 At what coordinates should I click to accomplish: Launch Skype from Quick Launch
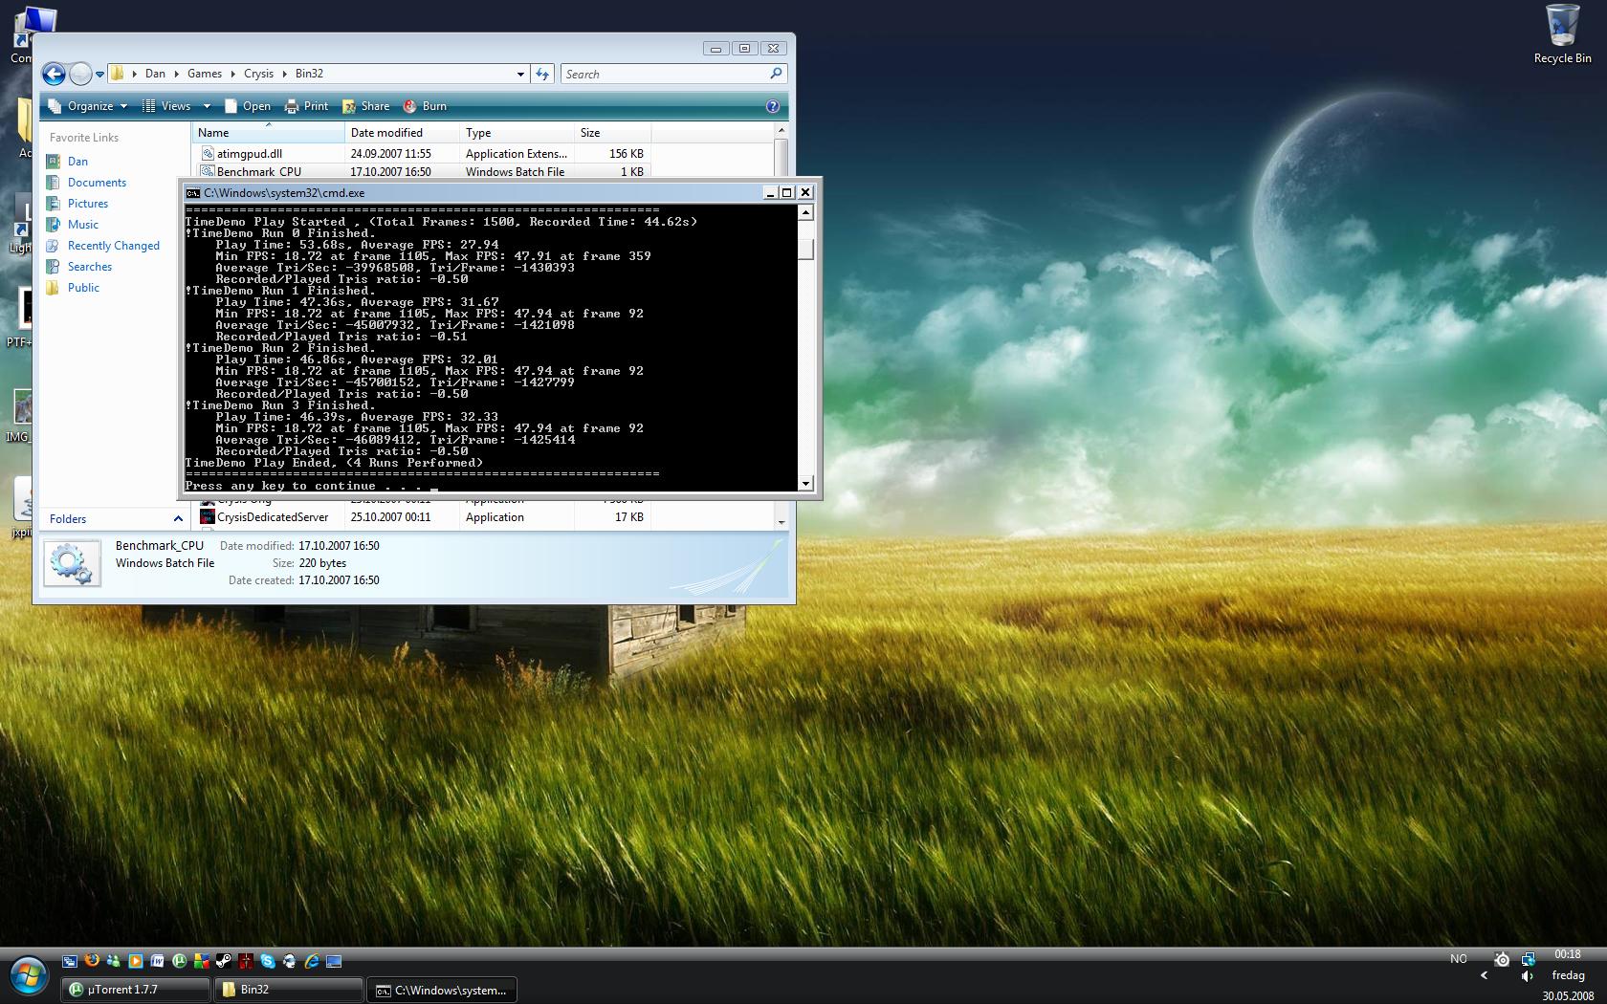(267, 961)
